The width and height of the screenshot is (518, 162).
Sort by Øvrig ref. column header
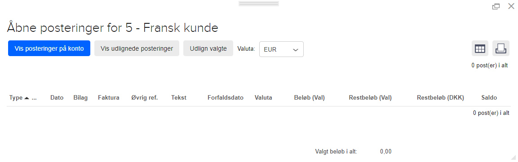click(x=145, y=98)
